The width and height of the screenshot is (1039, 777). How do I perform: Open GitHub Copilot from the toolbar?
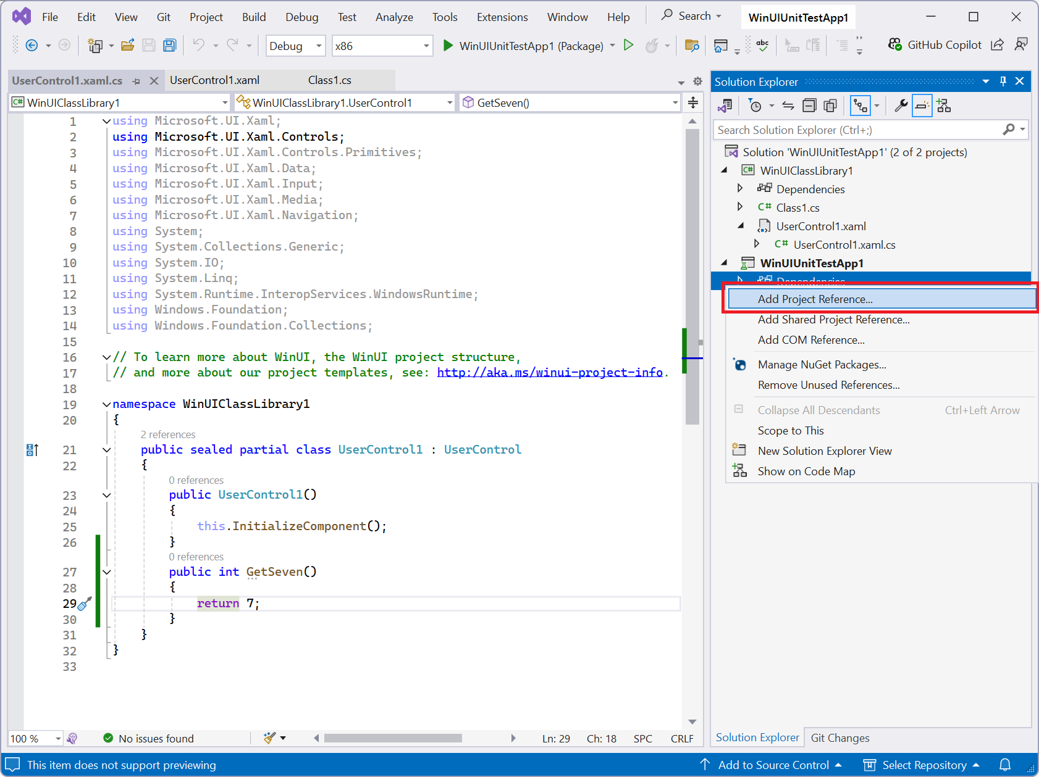pos(935,44)
